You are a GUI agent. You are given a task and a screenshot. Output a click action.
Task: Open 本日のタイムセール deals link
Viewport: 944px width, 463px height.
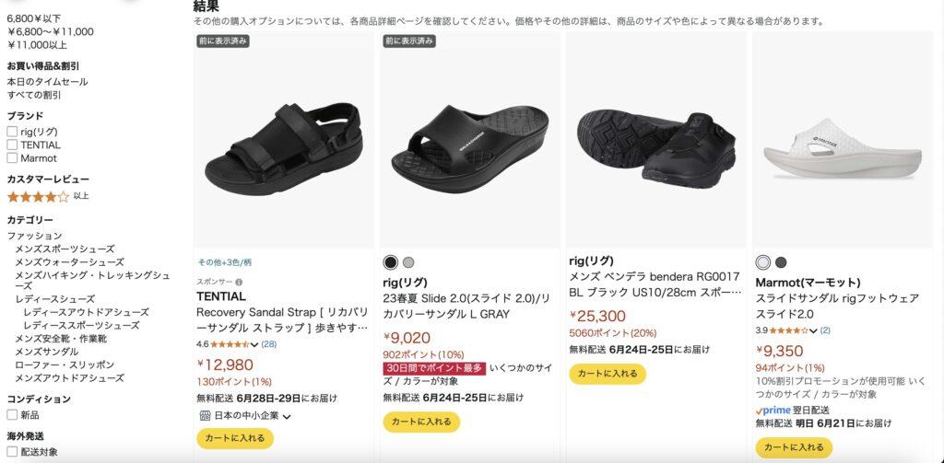48,82
